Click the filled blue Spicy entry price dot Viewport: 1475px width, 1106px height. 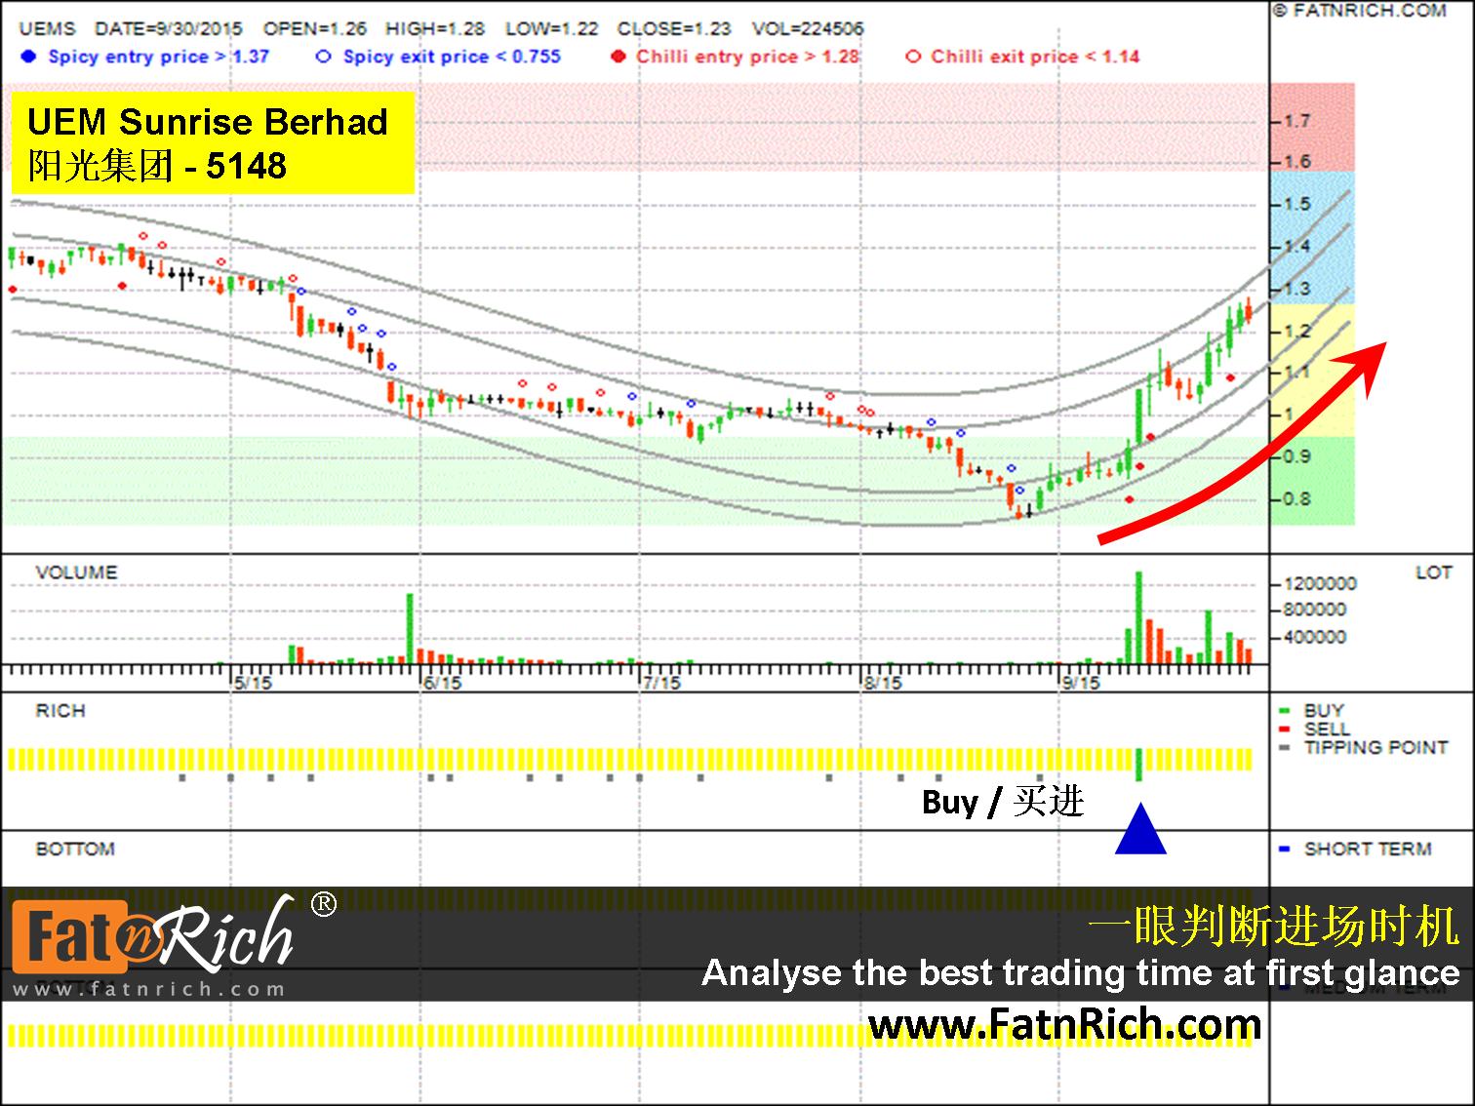pos(28,57)
